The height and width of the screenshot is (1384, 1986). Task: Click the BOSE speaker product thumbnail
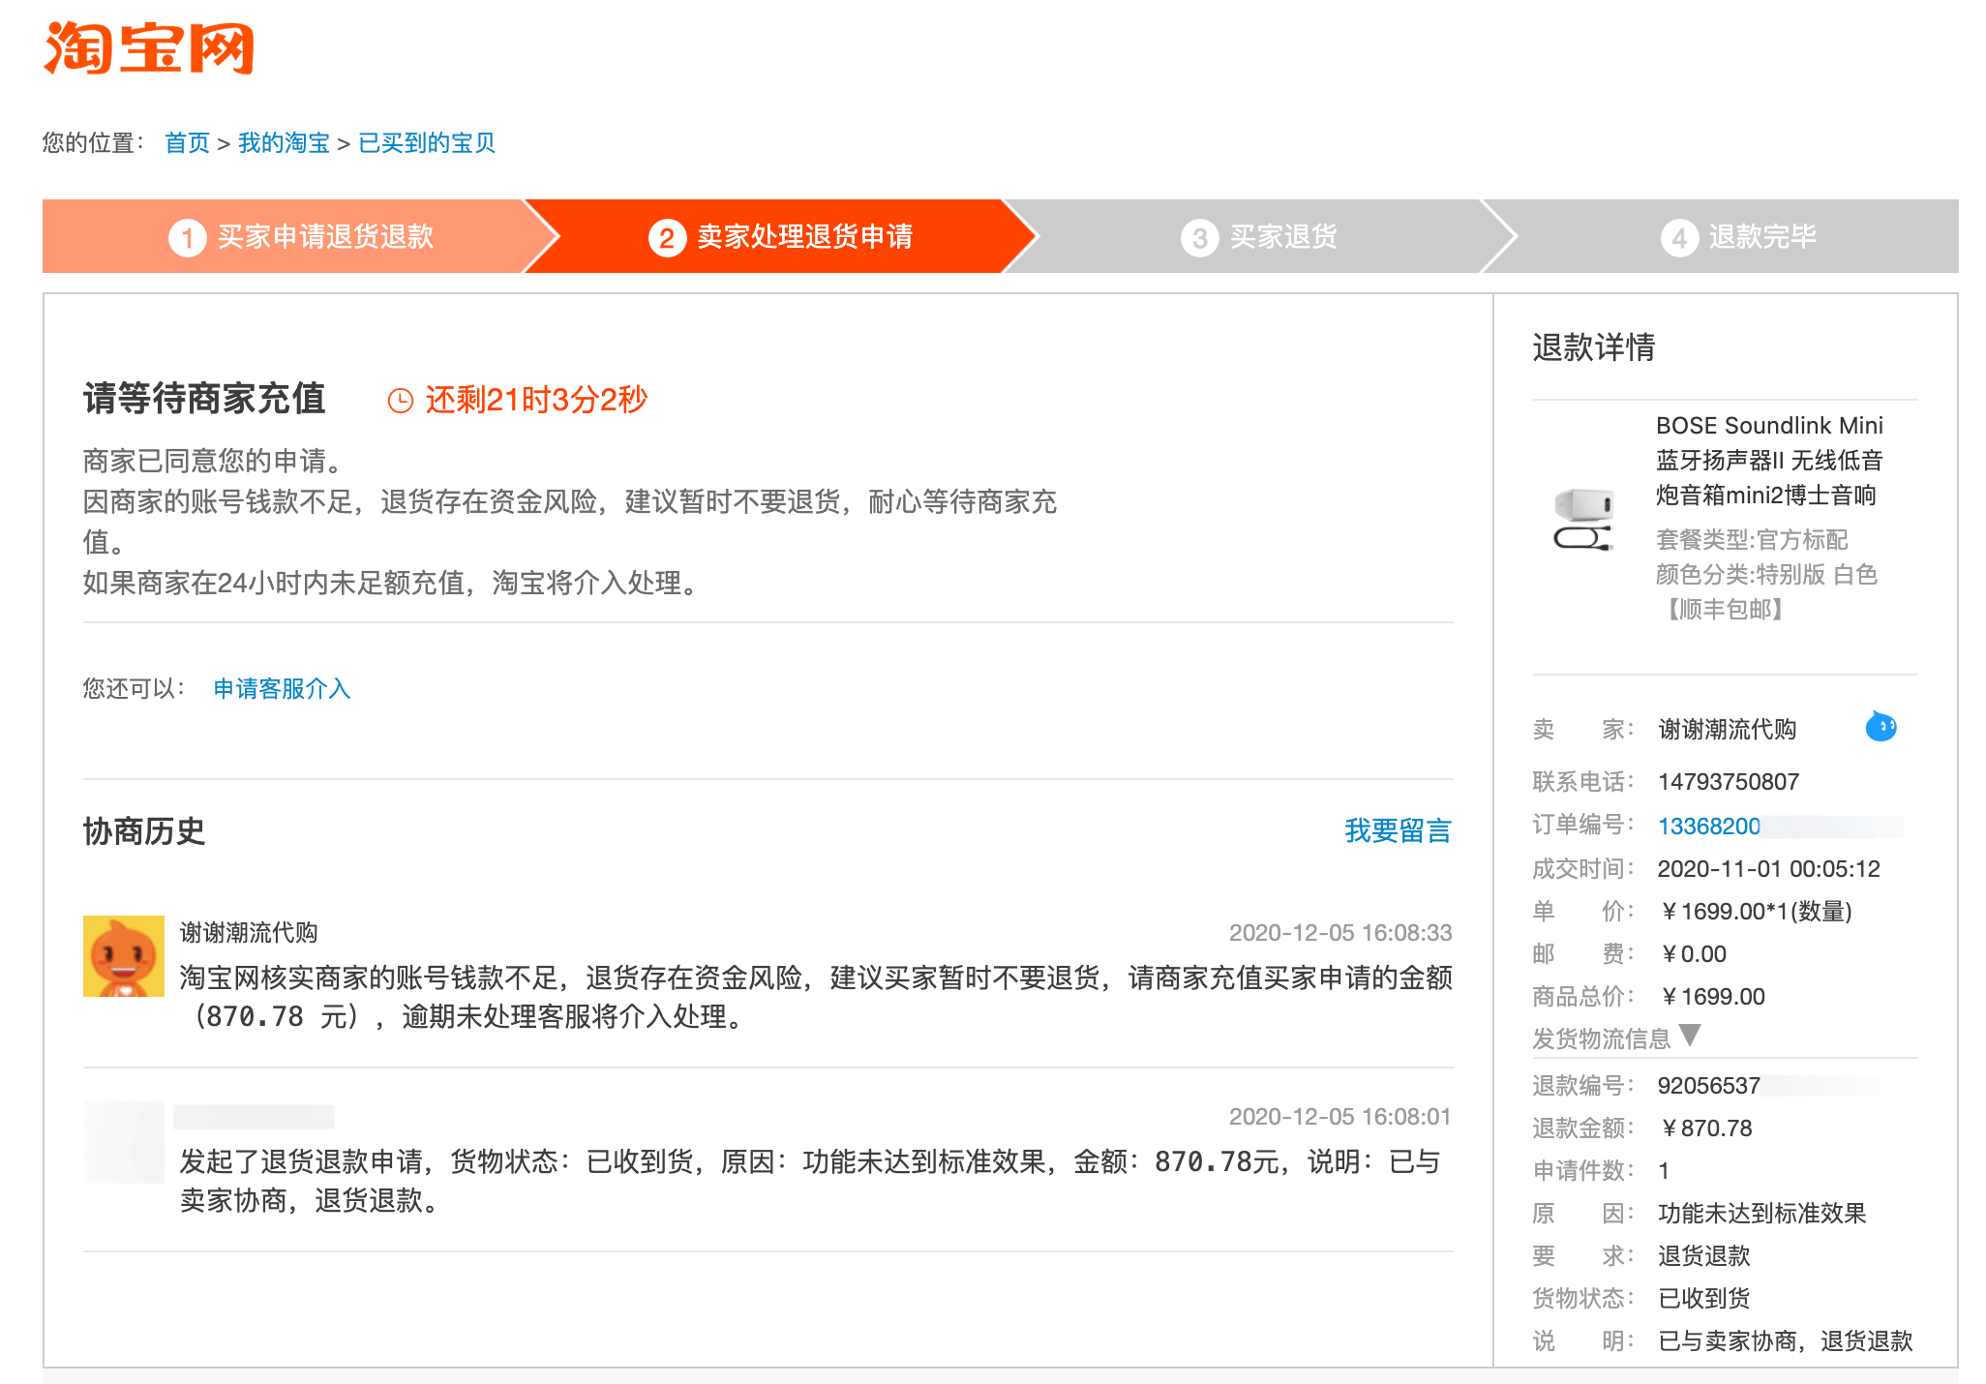point(1583,519)
